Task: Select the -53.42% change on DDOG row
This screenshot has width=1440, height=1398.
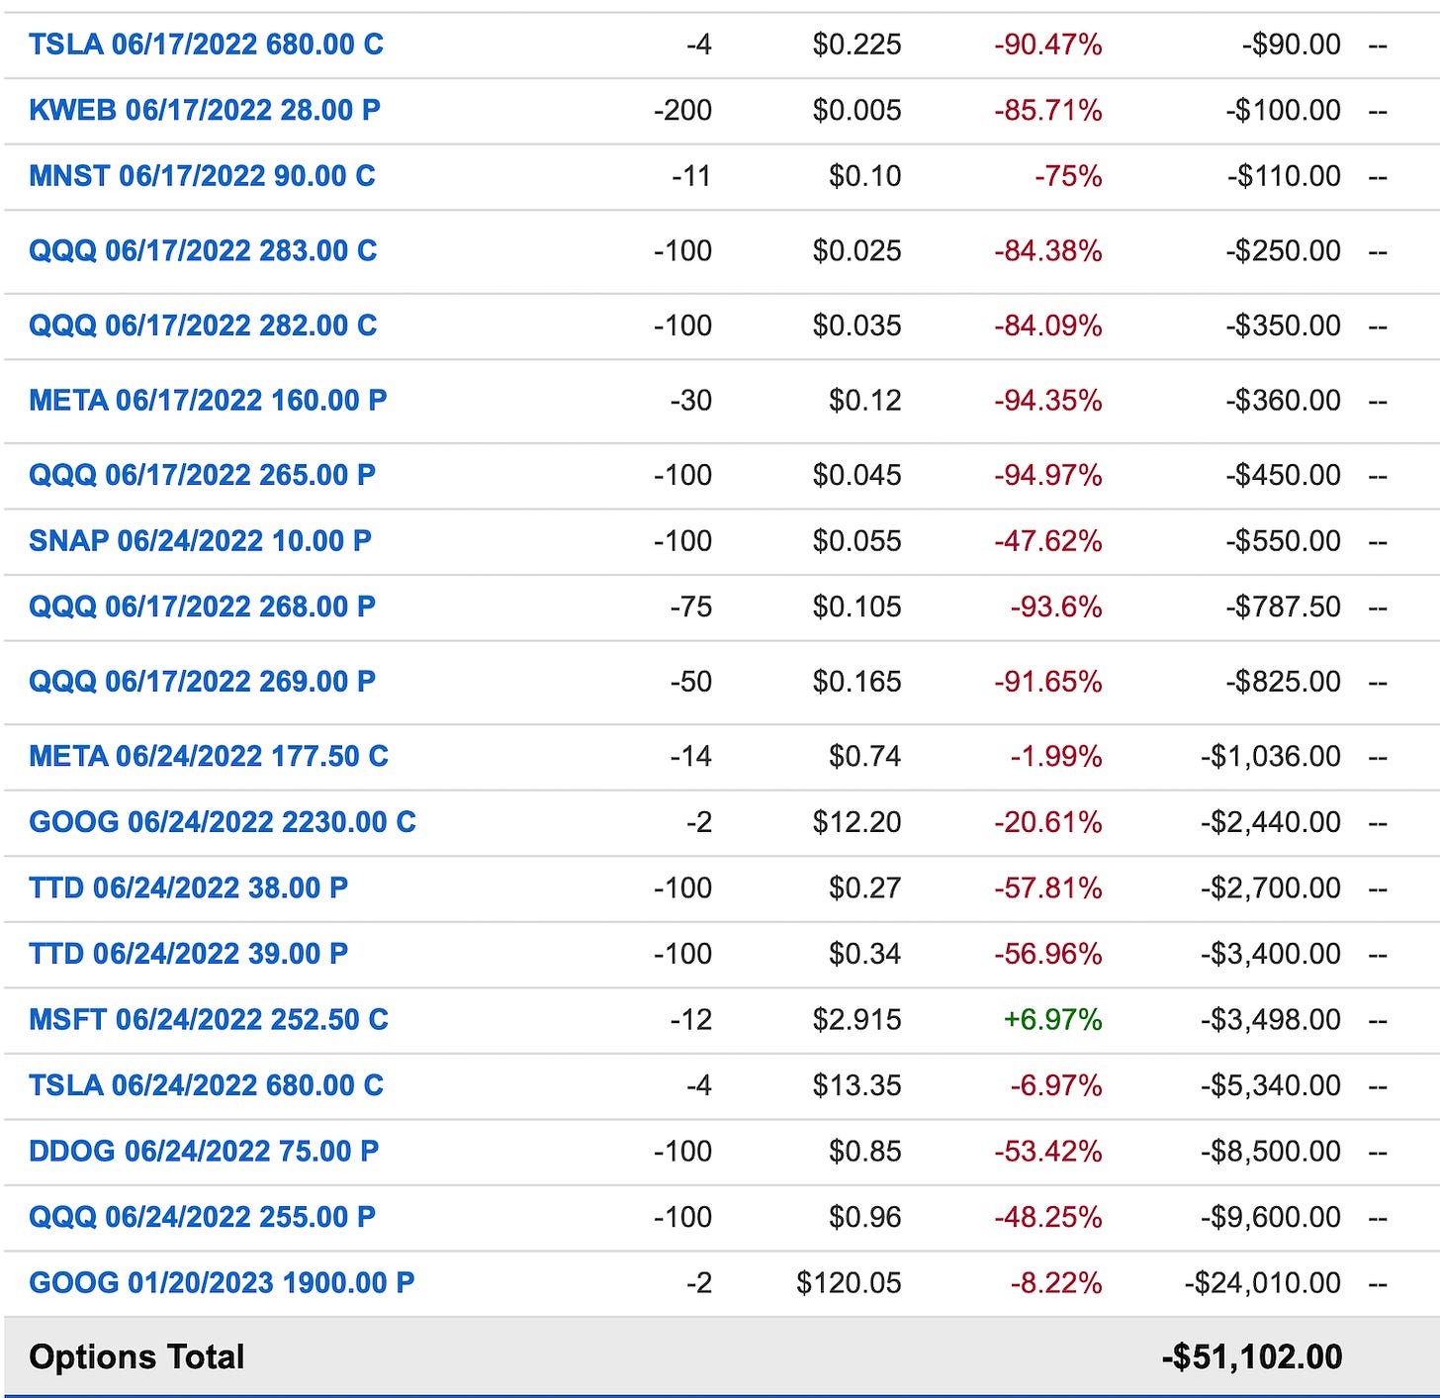Action: 1048,1152
